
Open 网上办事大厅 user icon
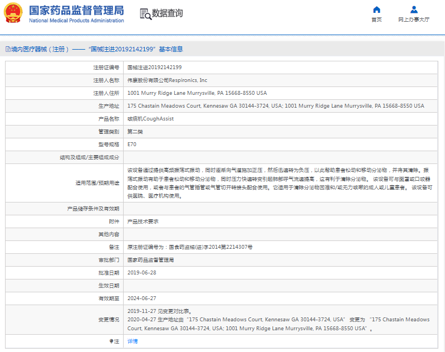point(414,9)
